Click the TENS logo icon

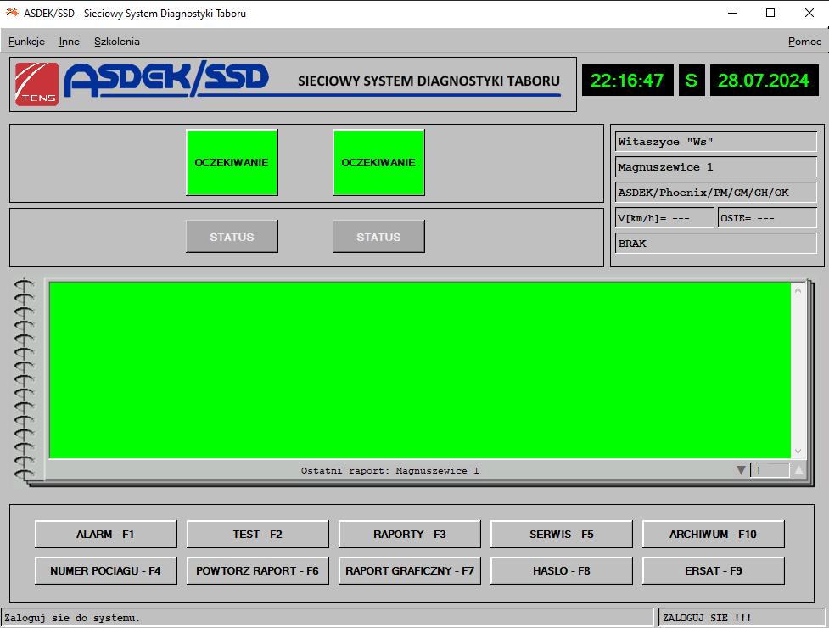(37, 84)
